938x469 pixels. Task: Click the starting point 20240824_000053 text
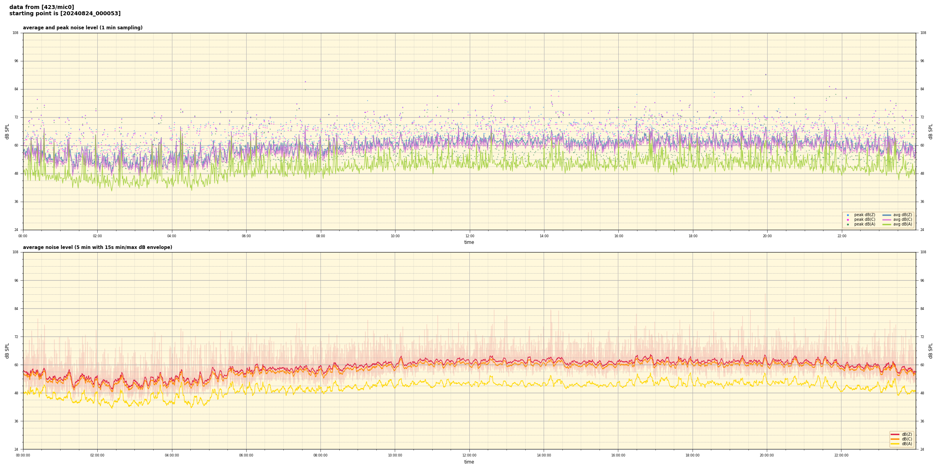point(65,14)
